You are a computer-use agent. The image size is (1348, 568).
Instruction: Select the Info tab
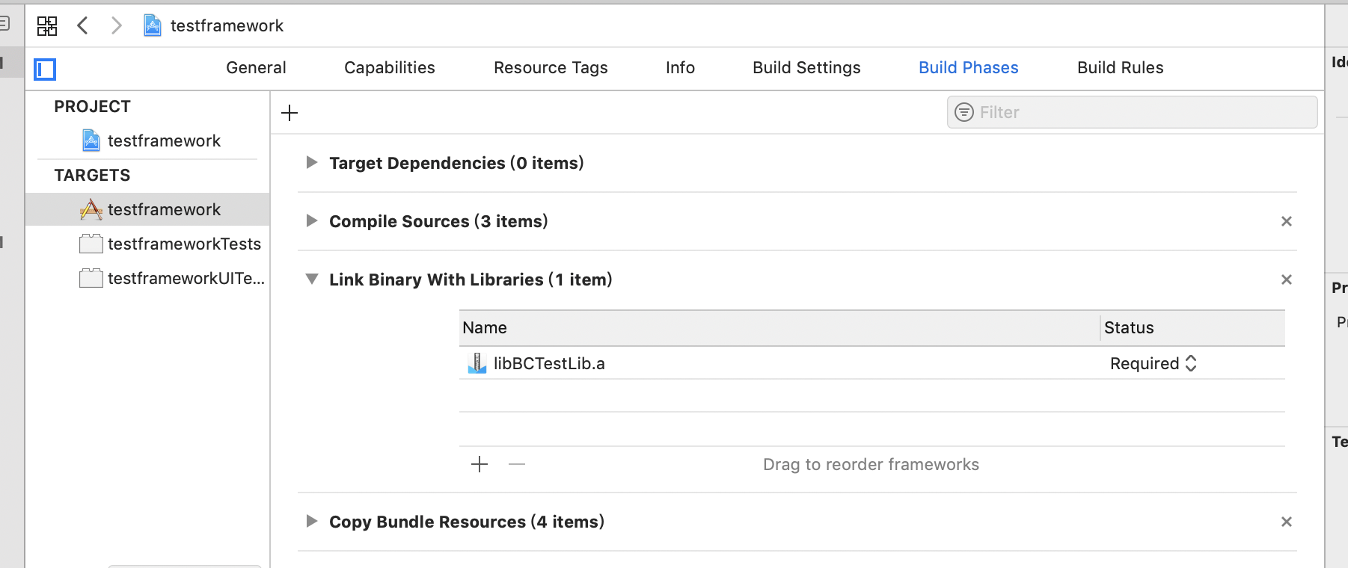pos(680,68)
